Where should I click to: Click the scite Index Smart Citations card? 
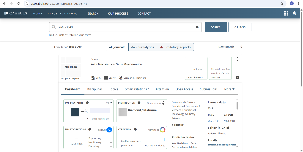tap(196, 68)
